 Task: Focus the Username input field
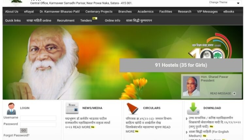[x=38, y=118]
